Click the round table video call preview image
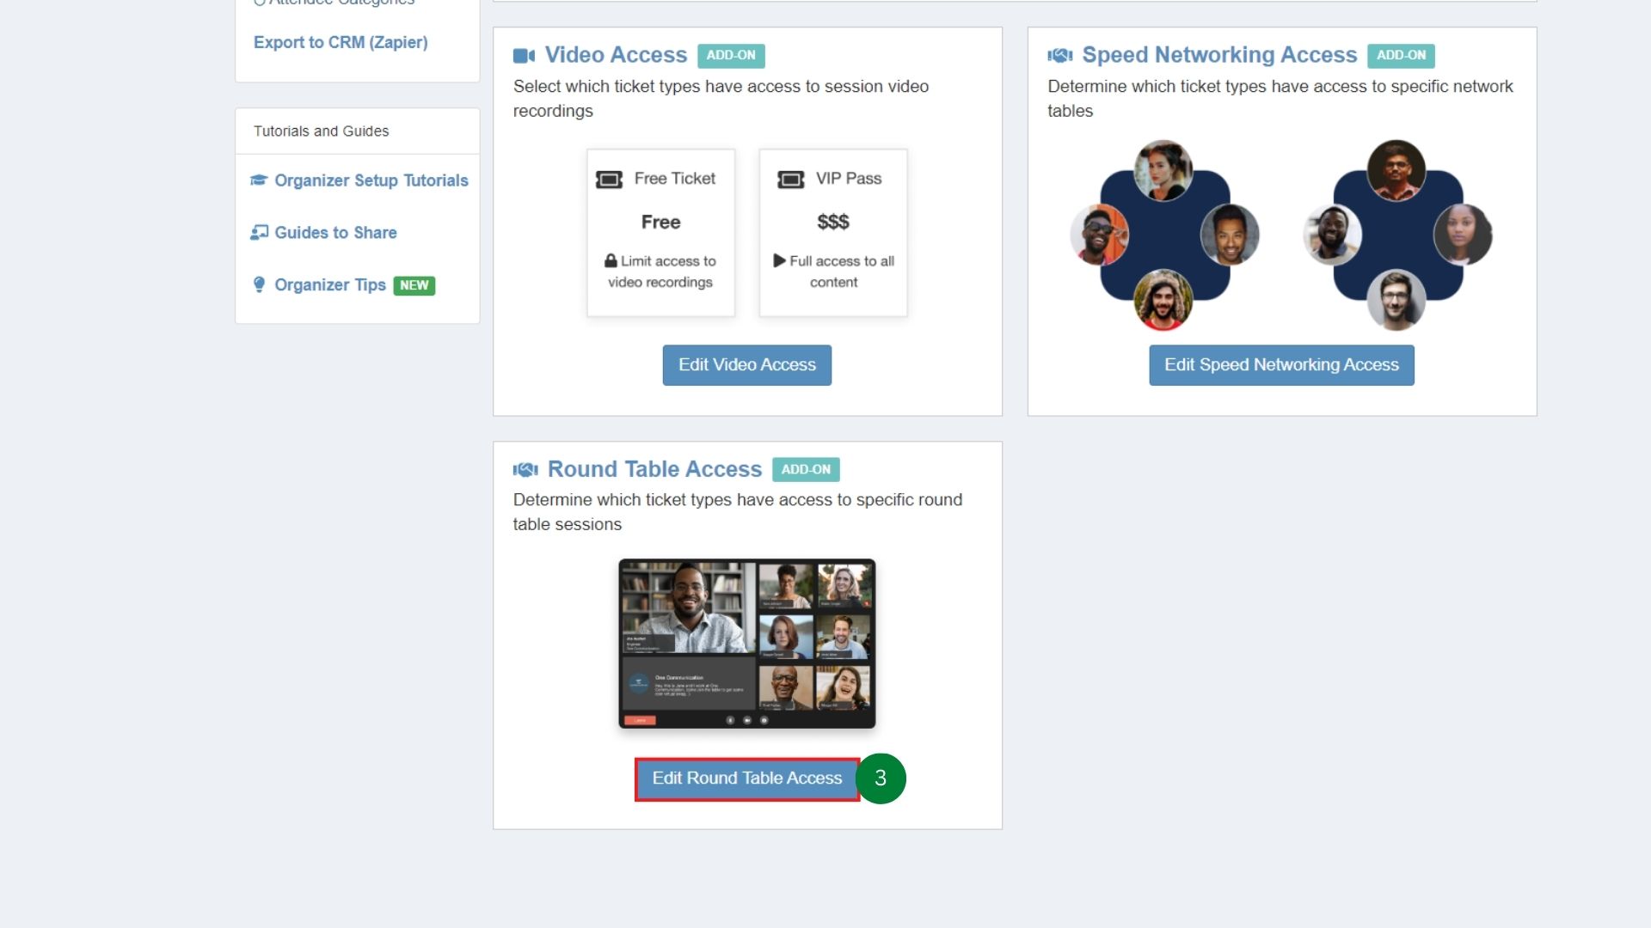 pyautogui.click(x=747, y=644)
